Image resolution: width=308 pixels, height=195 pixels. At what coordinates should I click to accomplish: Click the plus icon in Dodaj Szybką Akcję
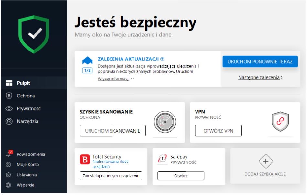point(266,162)
